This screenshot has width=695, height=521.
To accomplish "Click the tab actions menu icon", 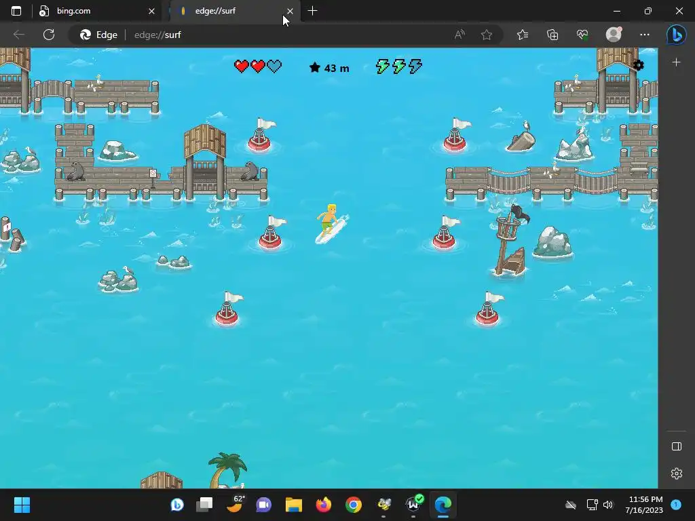I will click(x=16, y=11).
